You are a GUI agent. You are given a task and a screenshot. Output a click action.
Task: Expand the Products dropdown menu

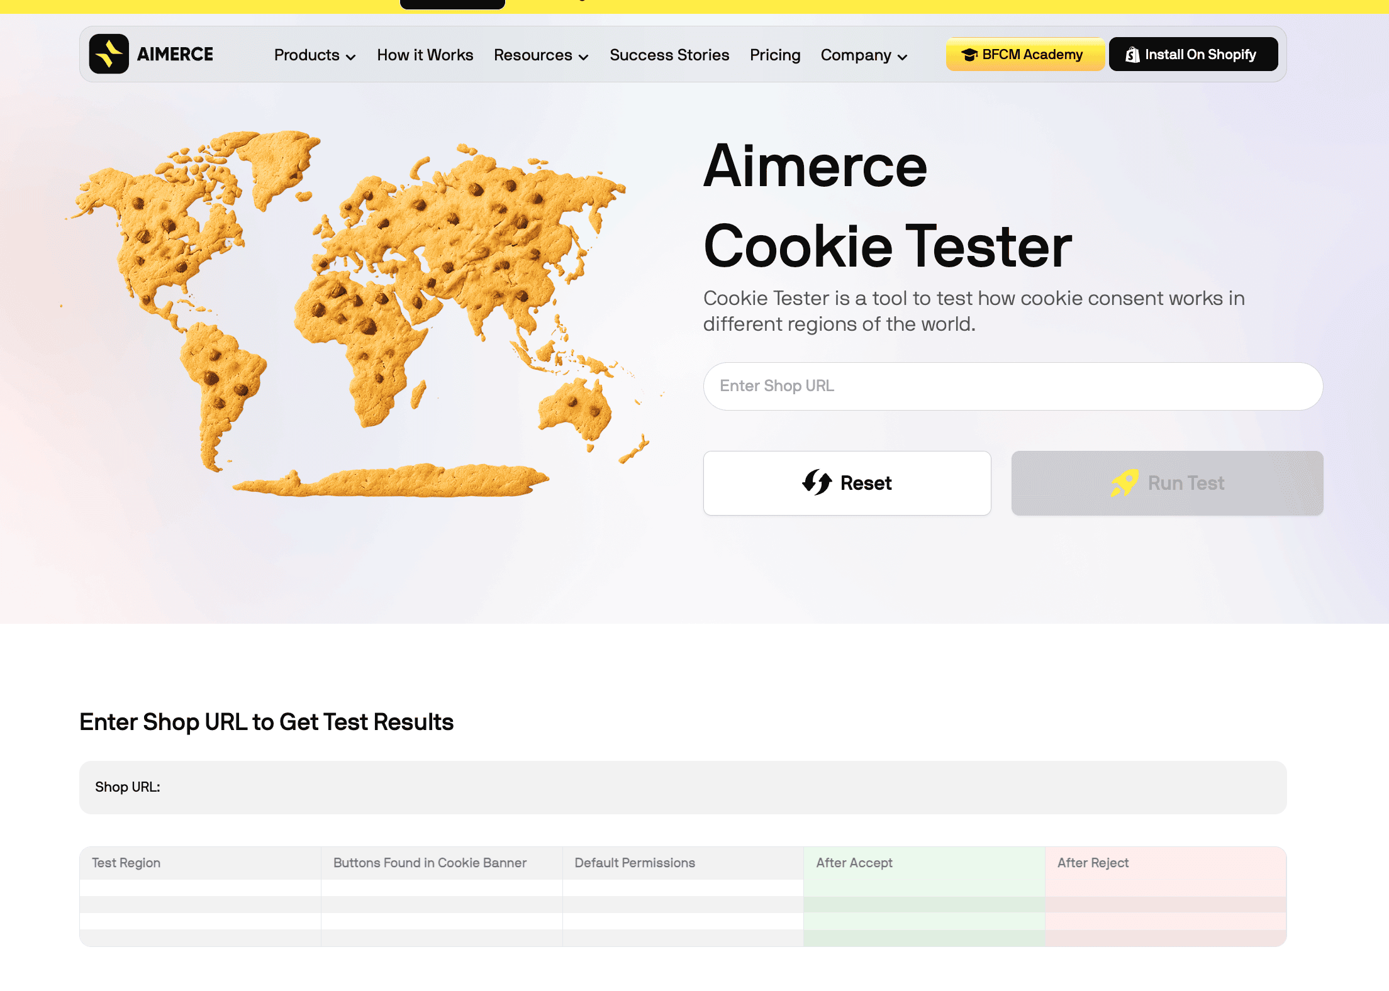[315, 55]
